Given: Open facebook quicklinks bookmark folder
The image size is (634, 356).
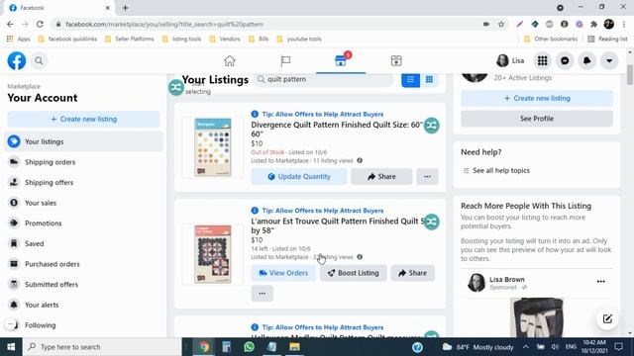Looking at the screenshot, I should (67, 39).
